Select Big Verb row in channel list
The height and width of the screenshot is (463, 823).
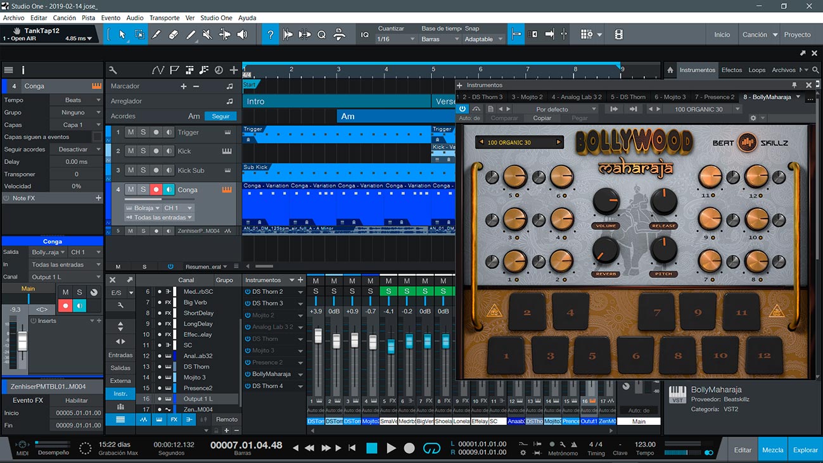click(188, 303)
